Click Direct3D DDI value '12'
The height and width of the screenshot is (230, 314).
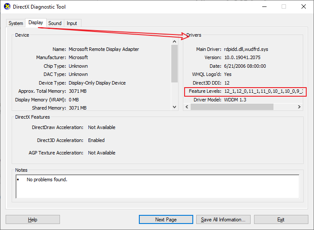pyautogui.click(x=227, y=83)
